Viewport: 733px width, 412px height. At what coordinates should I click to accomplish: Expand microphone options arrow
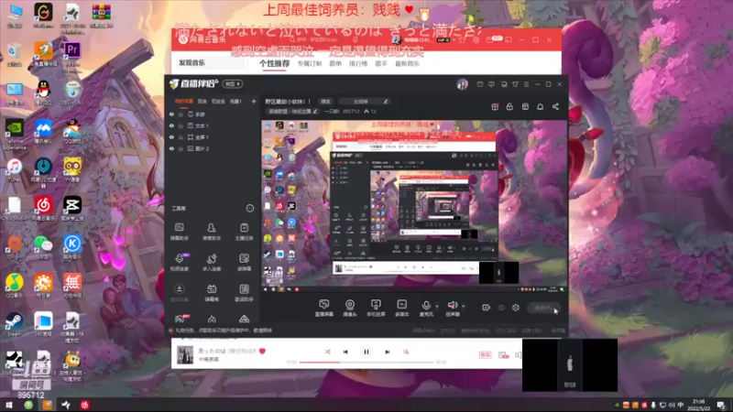[x=437, y=307]
